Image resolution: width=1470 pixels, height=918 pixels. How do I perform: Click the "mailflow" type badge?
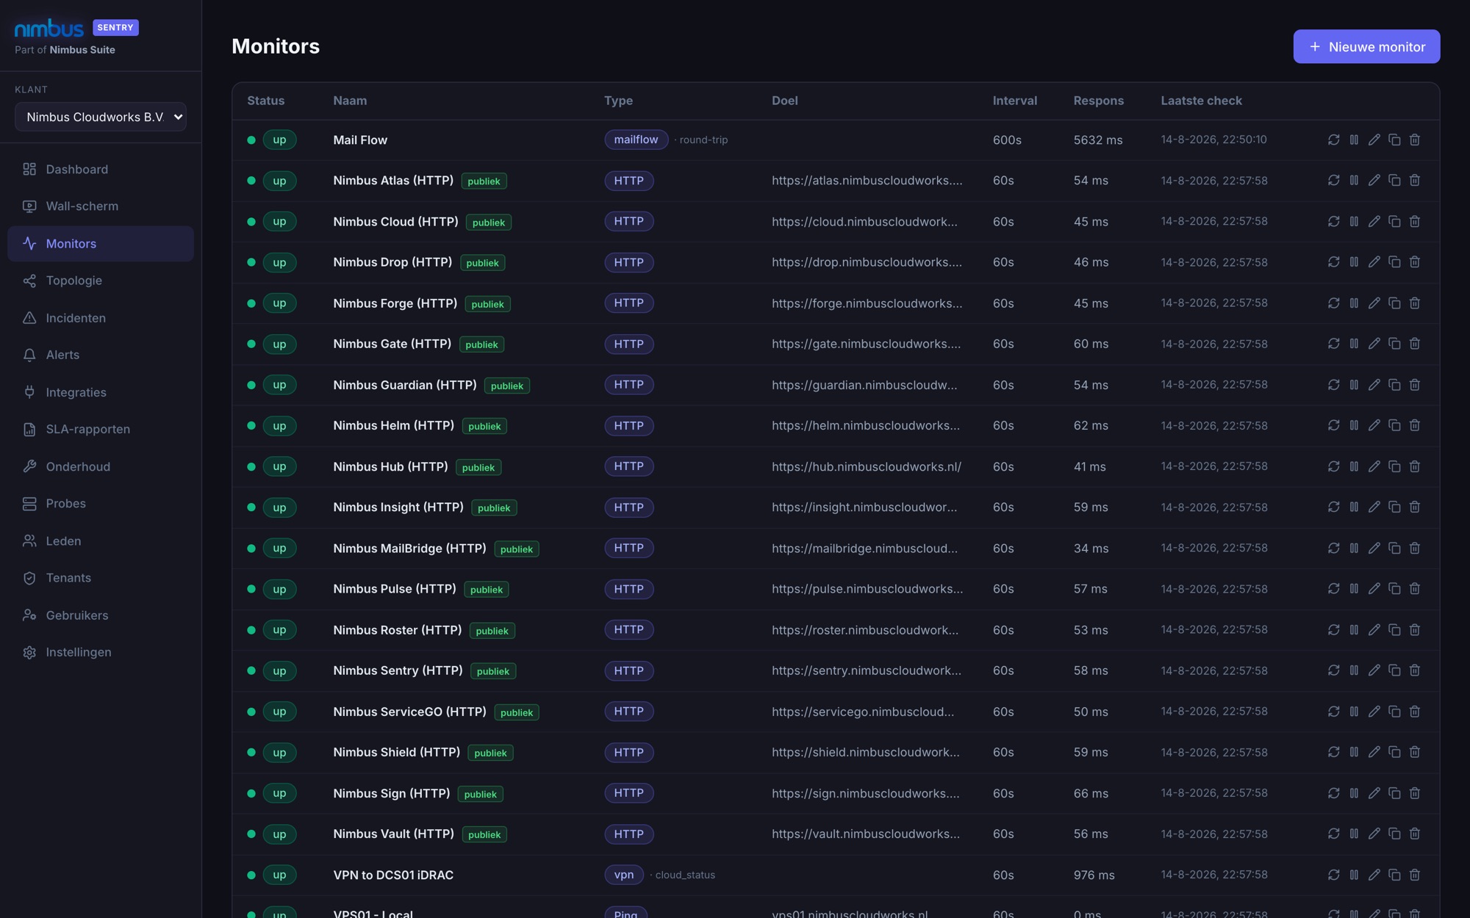(636, 140)
